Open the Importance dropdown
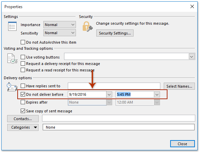 point(60,25)
